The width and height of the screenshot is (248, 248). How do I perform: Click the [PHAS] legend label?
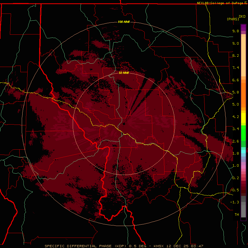[233, 19]
